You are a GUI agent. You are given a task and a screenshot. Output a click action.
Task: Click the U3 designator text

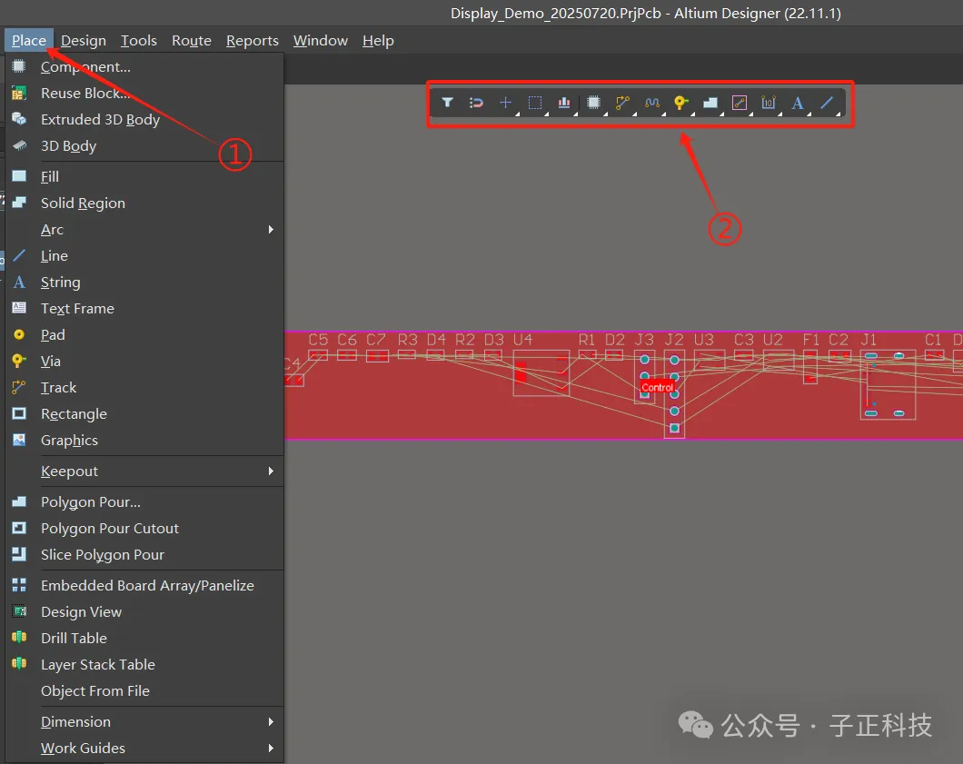click(x=704, y=340)
